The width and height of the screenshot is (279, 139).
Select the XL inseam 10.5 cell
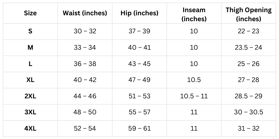(x=194, y=80)
